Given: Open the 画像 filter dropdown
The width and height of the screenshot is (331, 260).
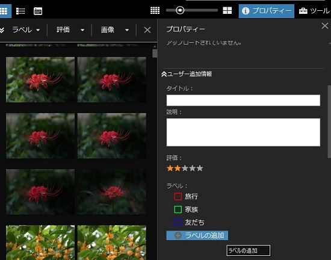Looking at the screenshot, I should (115, 29).
